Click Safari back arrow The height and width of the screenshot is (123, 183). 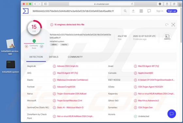tap(35, 4)
